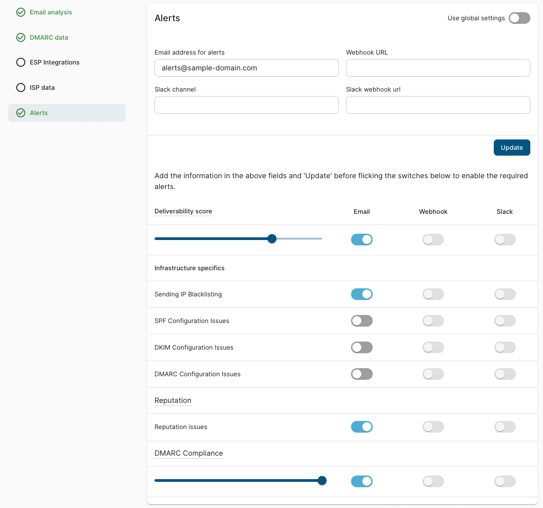Disable Email alert for DMARC Compliance

362,481
